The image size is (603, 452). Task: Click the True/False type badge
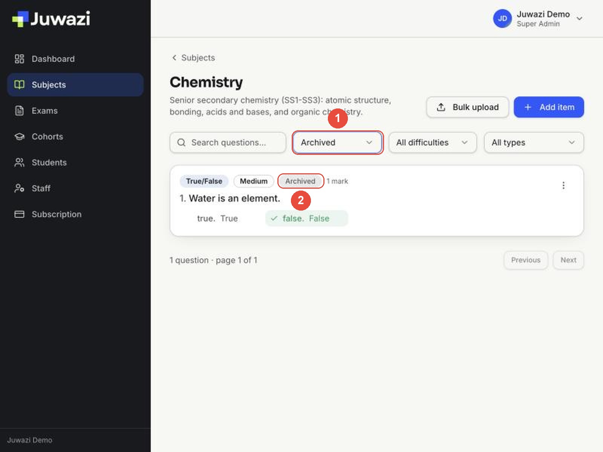(x=204, y=181)
